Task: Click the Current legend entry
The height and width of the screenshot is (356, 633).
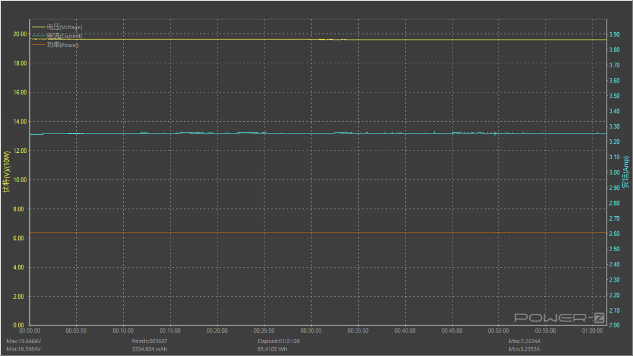Action: tap(57, 36)
